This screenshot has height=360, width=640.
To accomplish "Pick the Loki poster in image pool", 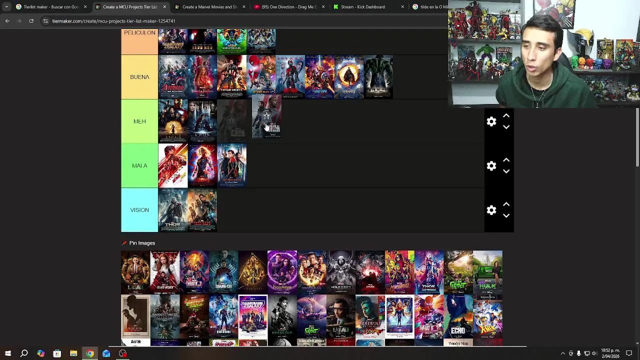I will click(x=135, y=272).
